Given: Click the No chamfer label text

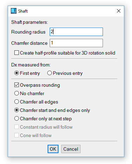Looking at the screenshot, I should click(32, 93).
